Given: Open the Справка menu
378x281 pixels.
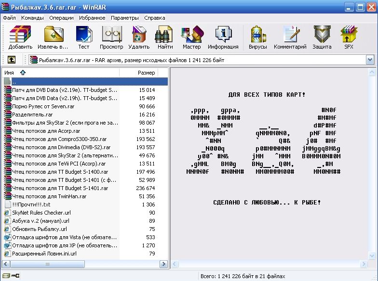Looking at the screenshot, I should [154, 18].
